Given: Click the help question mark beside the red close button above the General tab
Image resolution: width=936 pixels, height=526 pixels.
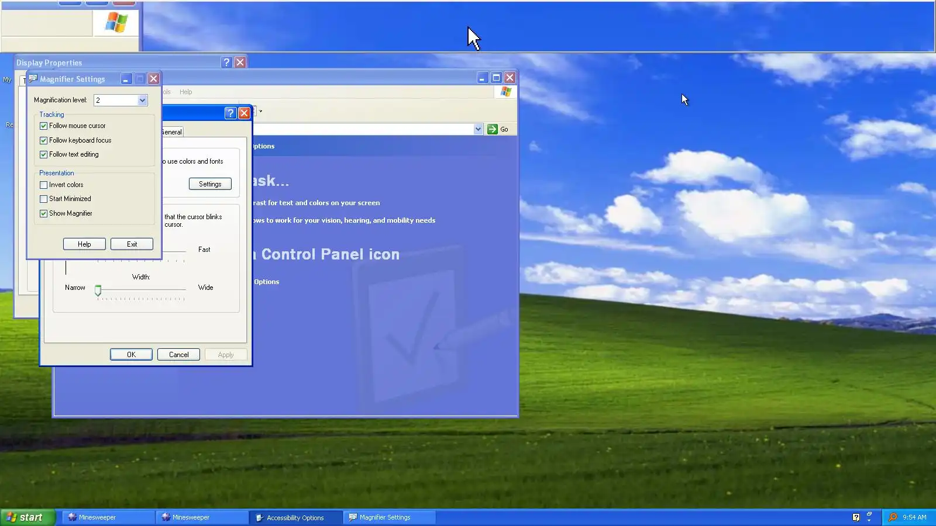Looking at the screenshot, I should click(230, 113).
